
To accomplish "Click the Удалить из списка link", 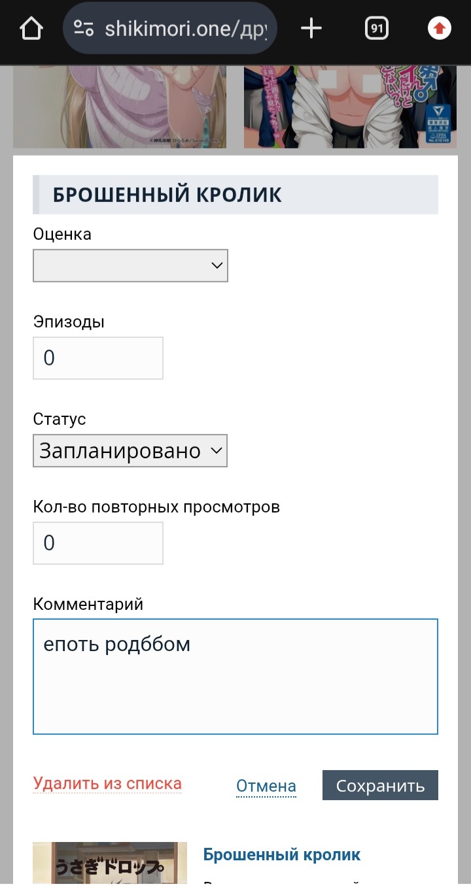I will pos(107,783).
